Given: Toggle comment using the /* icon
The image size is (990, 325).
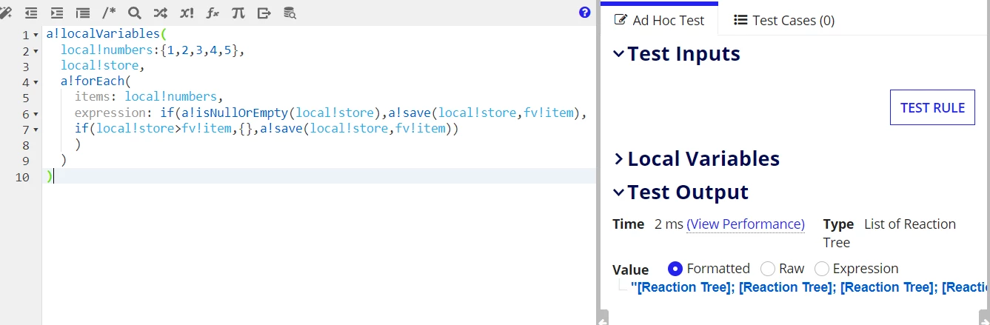Looking at the screenshot, I should pos(109,13).
